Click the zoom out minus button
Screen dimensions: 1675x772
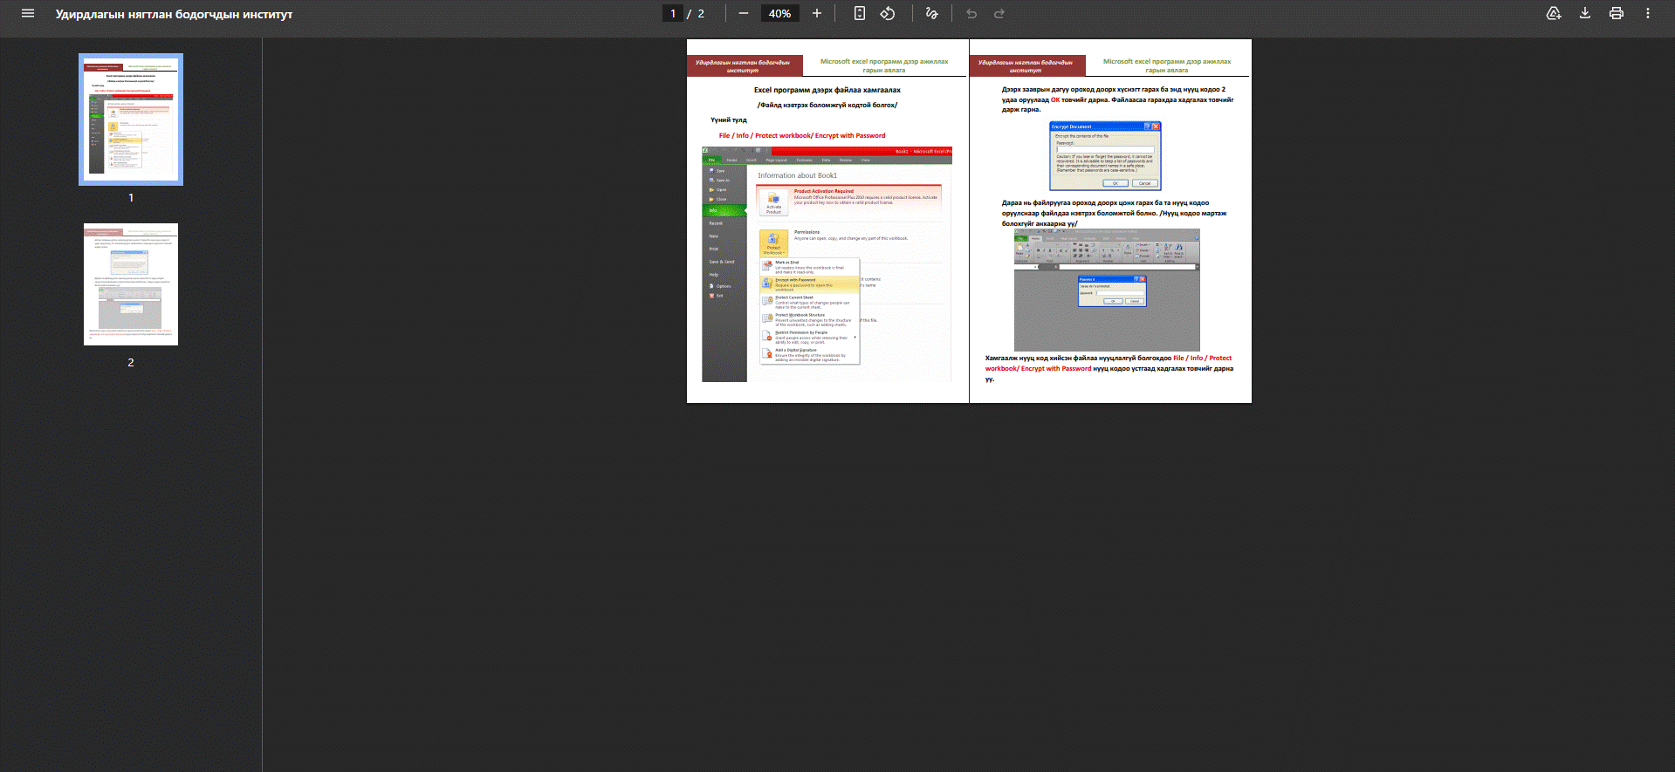pyautogui.click(x=744, y=14)
